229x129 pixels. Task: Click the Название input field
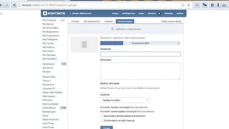[140, 54]
